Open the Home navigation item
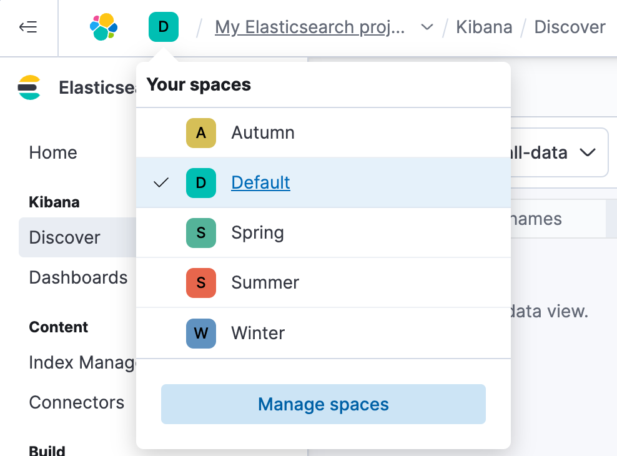Viewport: 617px width, 456px height. 53,152
